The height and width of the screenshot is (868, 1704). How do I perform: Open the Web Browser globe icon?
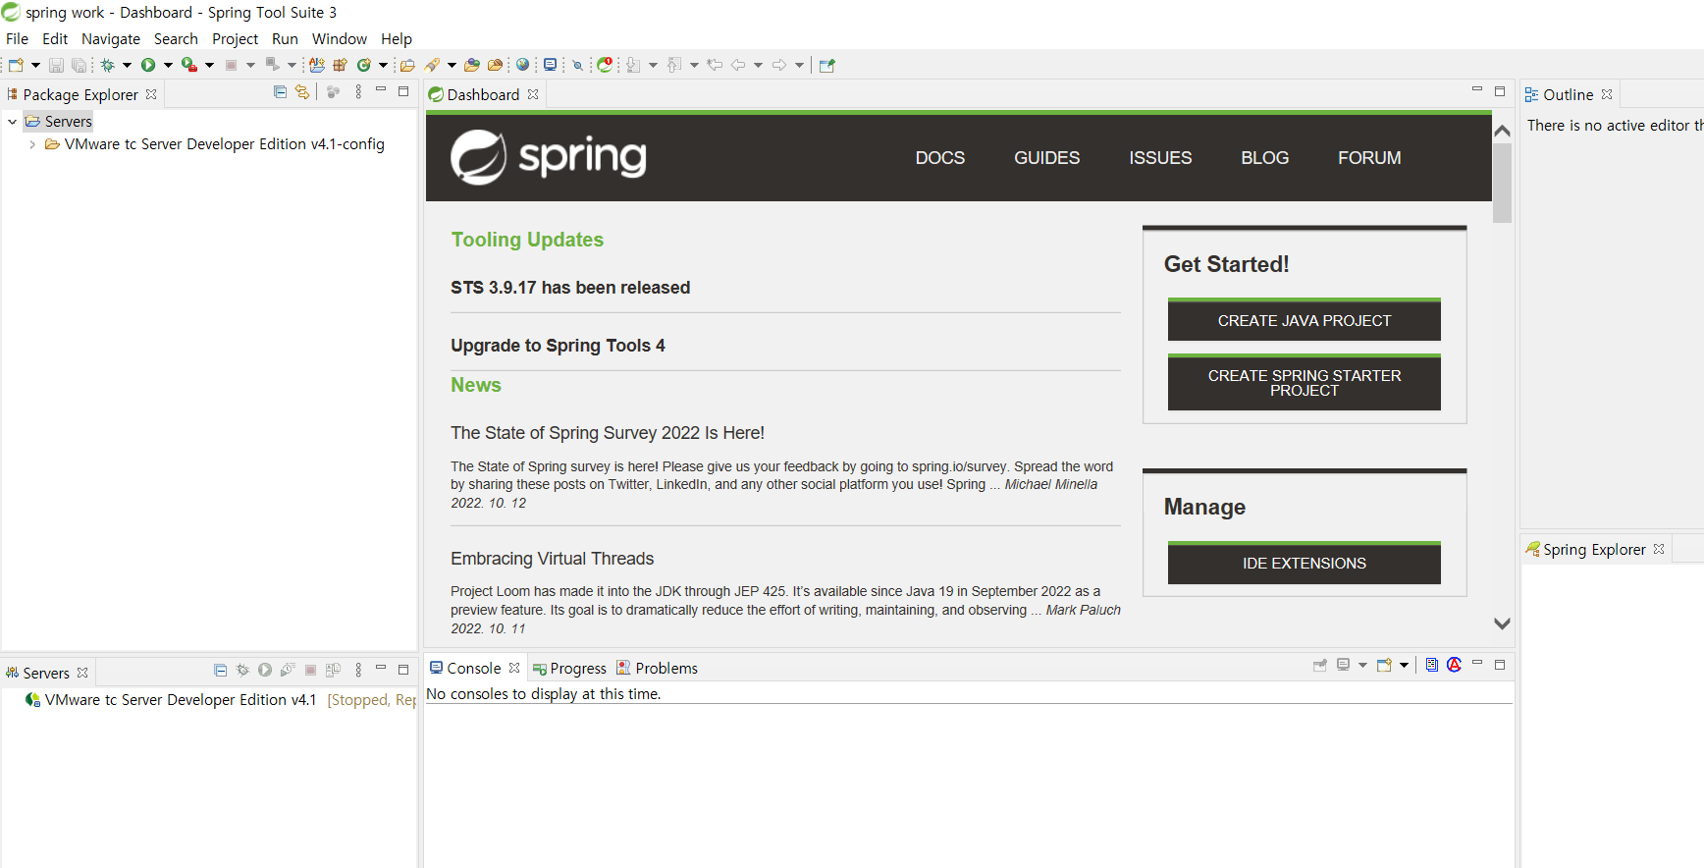point(523,65)
